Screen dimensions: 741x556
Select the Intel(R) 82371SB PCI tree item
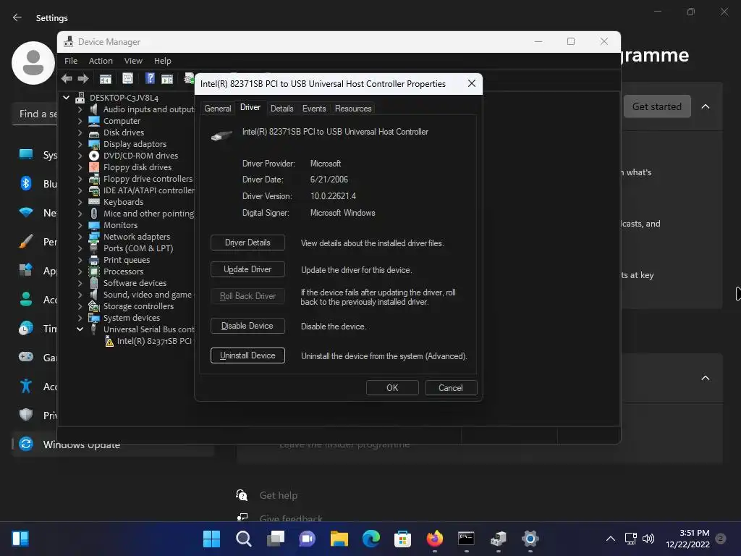(154, 341)
